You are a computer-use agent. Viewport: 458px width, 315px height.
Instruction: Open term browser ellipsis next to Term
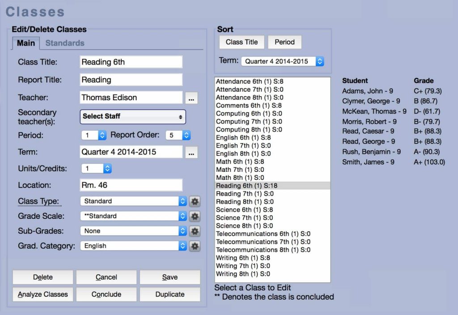191,152
